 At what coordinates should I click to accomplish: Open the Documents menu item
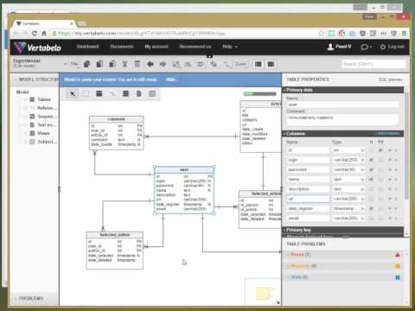pyautogui.click(x=122, y=47)
